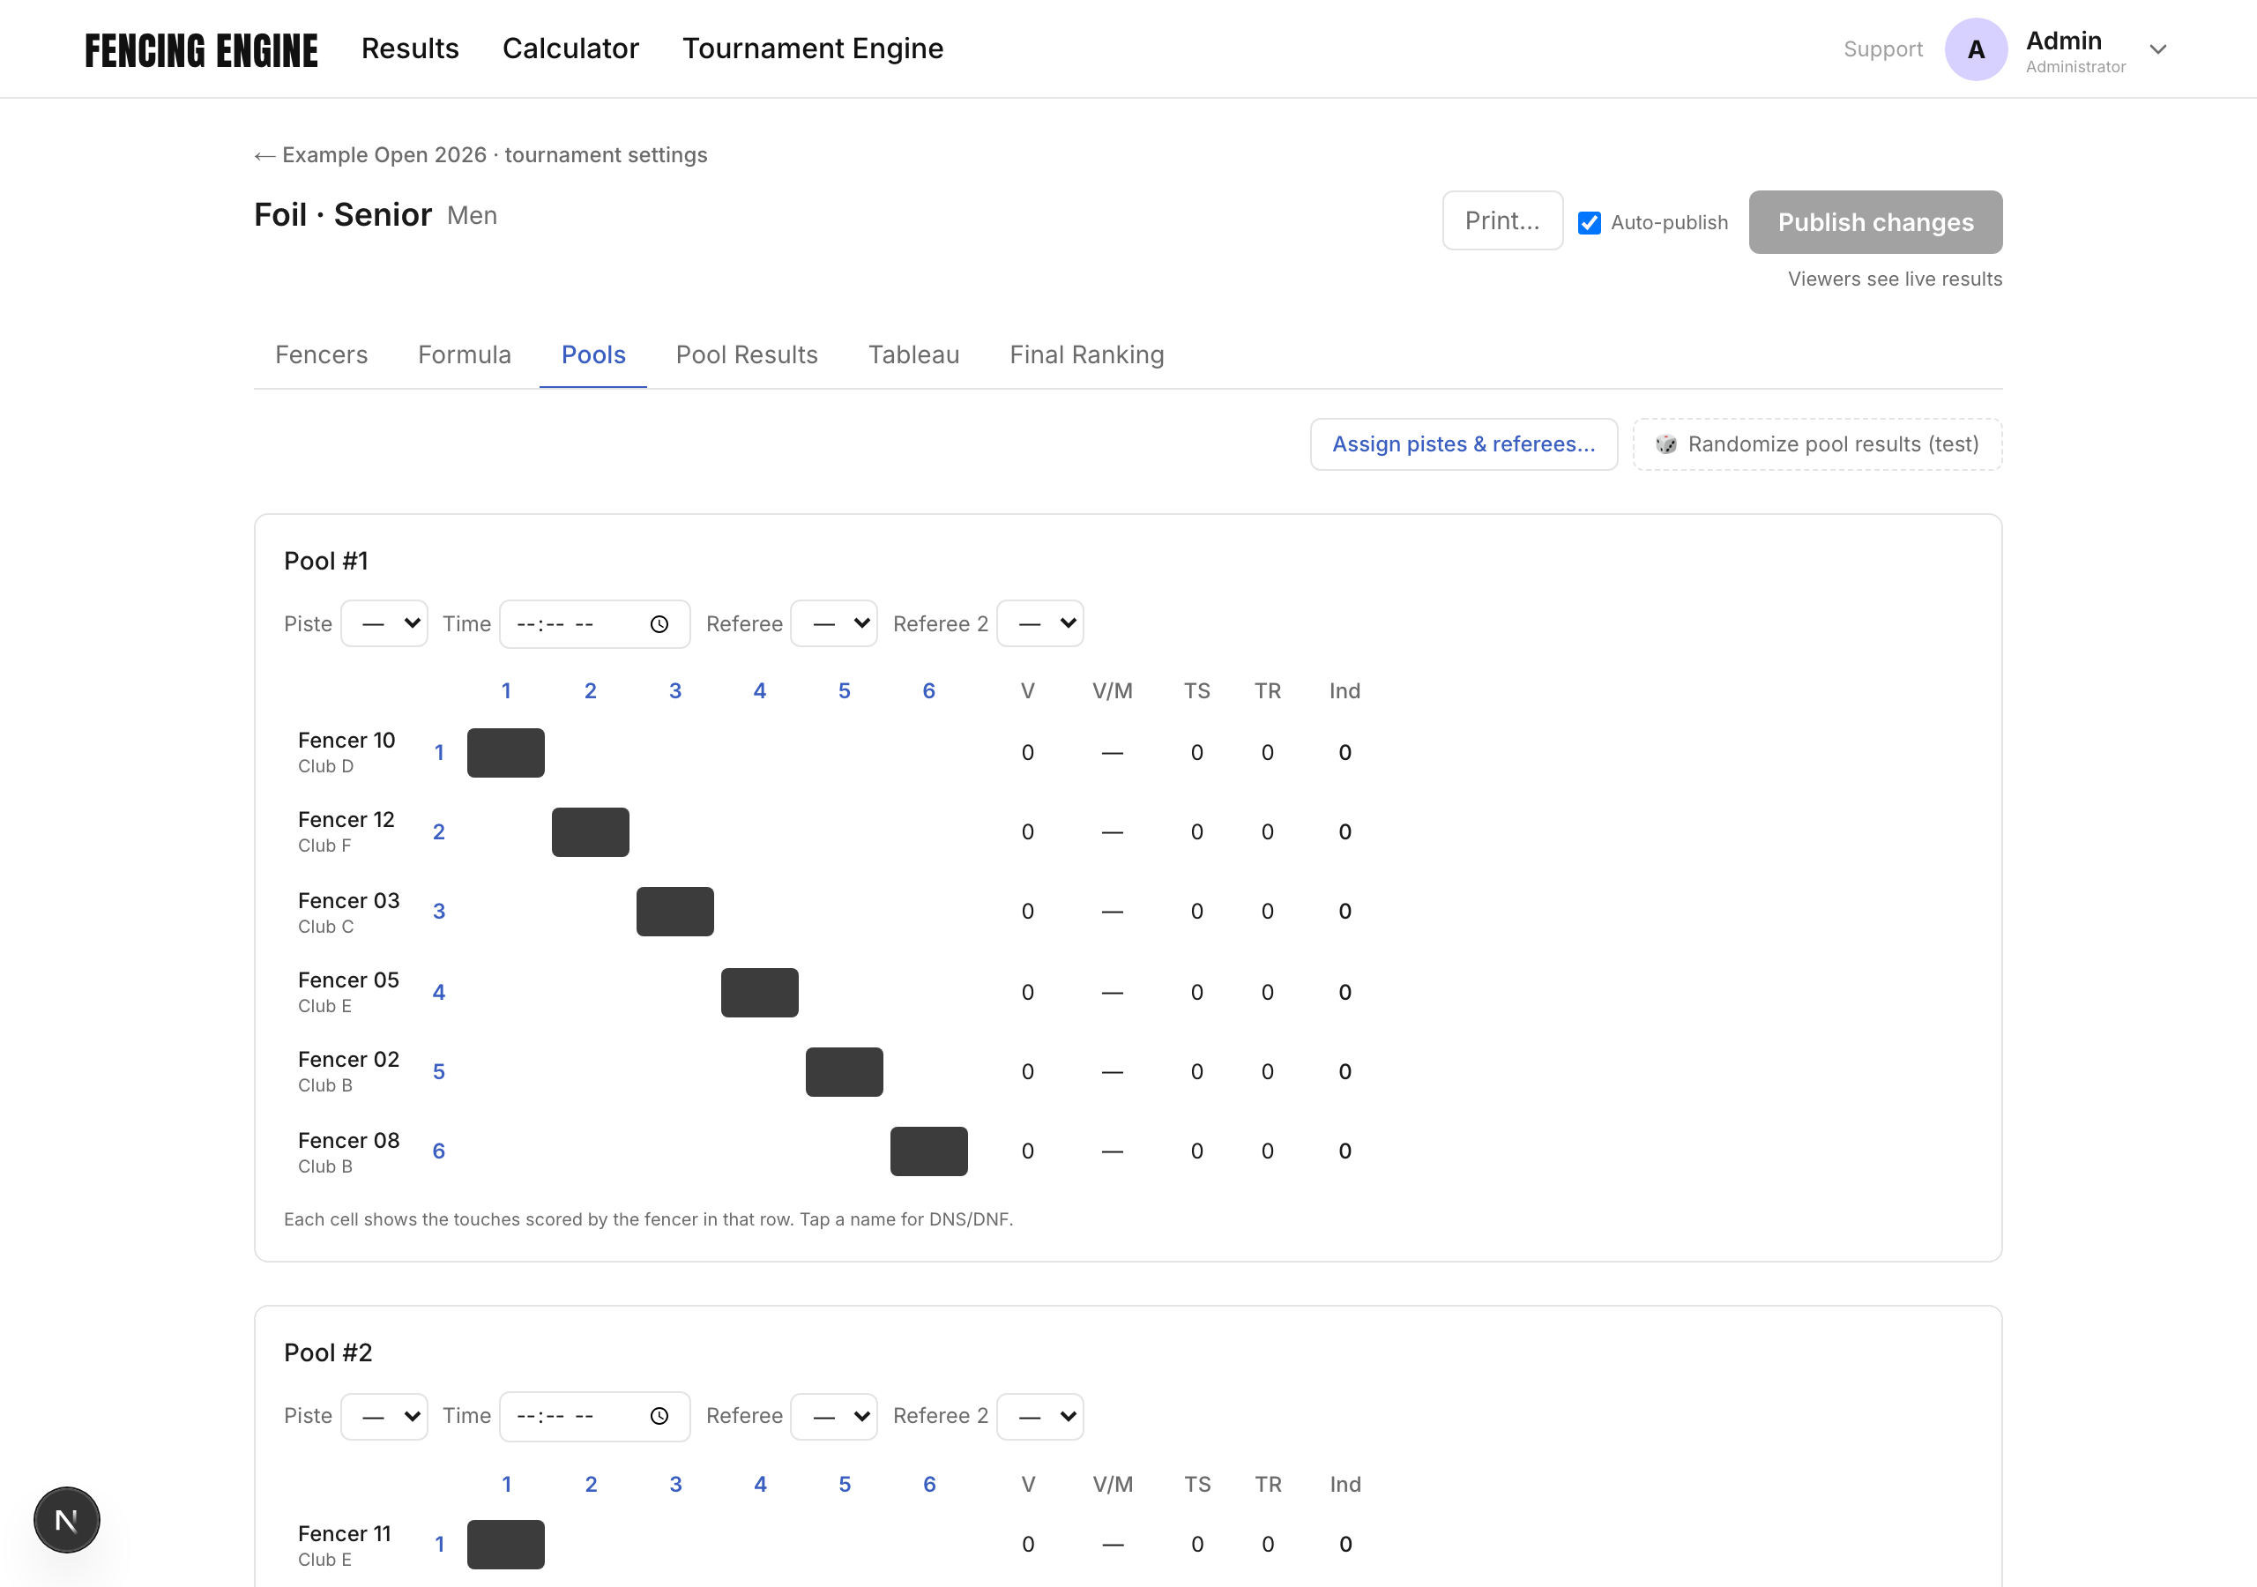Open Pool #2 Referee 2 dropdown
The height and width of the screenshot is (1587, 2257).
1040,1416
